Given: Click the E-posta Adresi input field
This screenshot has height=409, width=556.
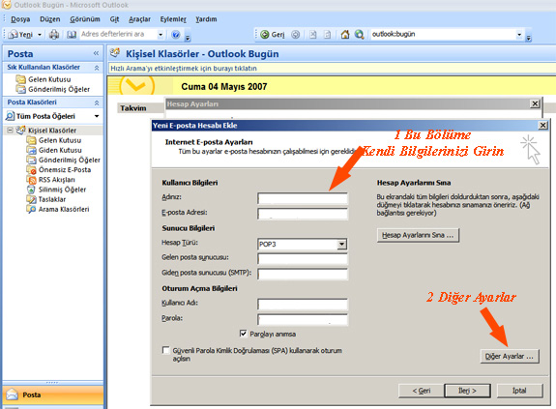Looking at the screenshot, I should pyautogui.click(x=303, y=214).
